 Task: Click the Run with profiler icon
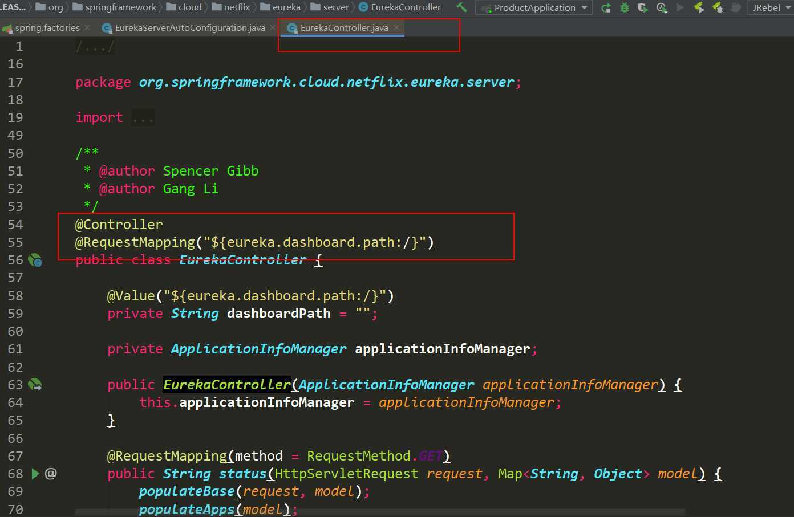(662, 7)
